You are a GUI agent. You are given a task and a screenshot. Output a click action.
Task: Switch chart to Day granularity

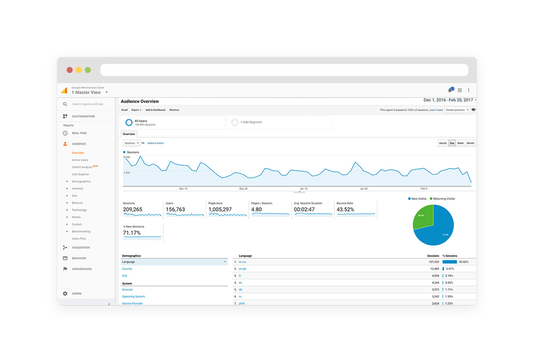pos(452,143)
